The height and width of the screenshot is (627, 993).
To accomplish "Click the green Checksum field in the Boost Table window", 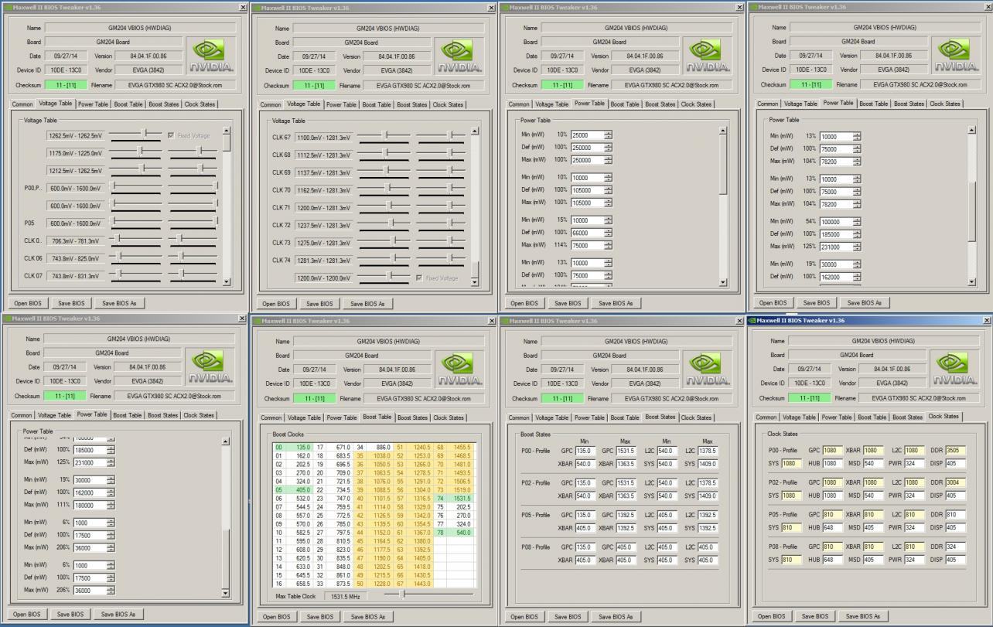I will click(314, 398).
